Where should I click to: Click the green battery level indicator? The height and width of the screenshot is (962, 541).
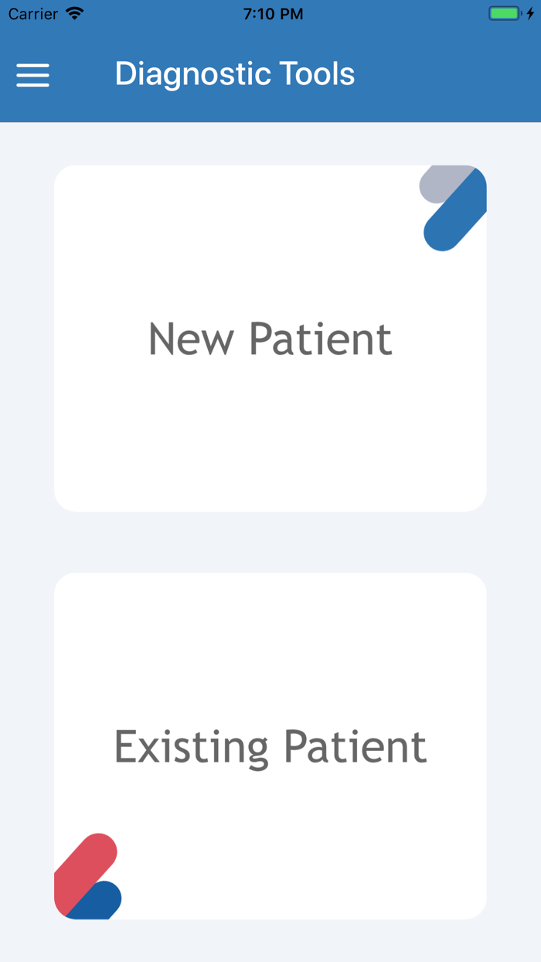(x=504, y=12)
